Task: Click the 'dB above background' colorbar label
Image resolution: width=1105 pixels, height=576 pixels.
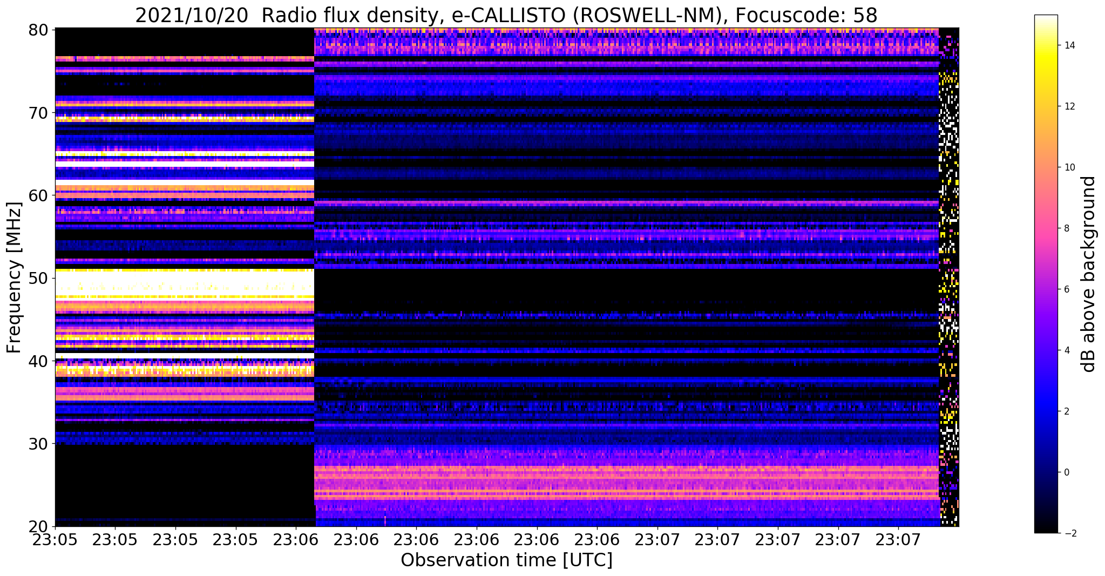Action: [x=1089, y=274]
